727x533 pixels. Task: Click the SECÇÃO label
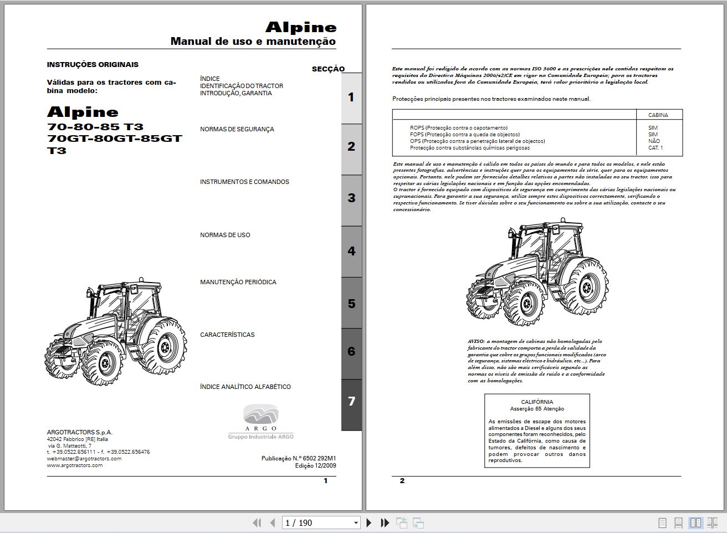click(x=328, y=69)
